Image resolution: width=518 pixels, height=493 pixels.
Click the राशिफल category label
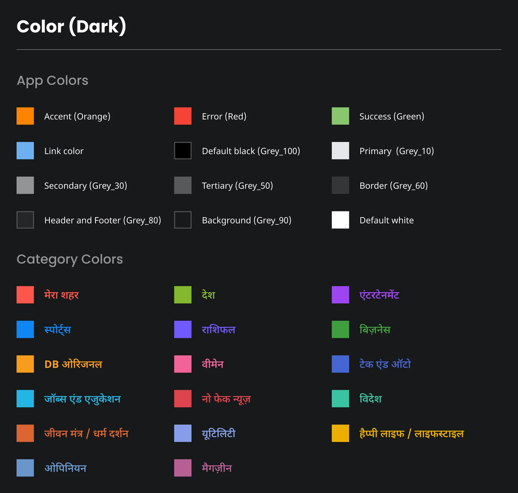[x=219, y=330]
